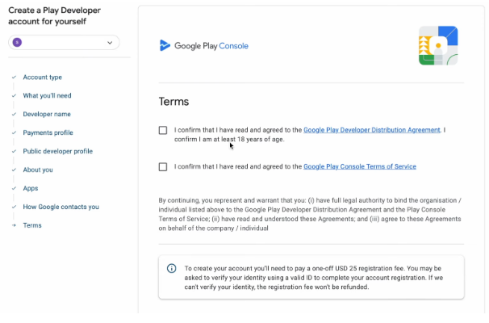Click the colorful developer illustration image
This screenshot has height=323, width=489.
coord(438,46)
